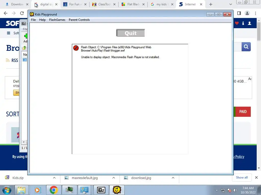Expand the download.jpg download options arrow
The height and width of the screenshot is (195, 261).
pyautogui.click(x=173, y=178)
